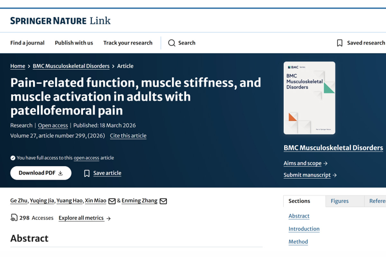Open the Find a journal menu
The image size is (386, 257).
point(27,43)
